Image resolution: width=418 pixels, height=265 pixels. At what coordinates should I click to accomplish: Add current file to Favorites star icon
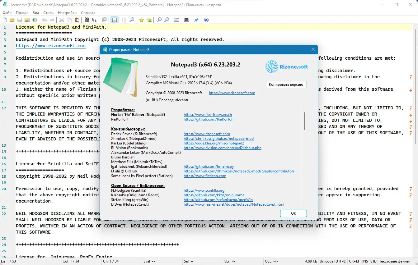tap(149, 20)
